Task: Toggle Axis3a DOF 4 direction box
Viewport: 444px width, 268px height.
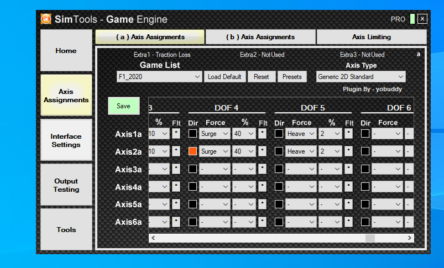Action: (x=192, y=169)
